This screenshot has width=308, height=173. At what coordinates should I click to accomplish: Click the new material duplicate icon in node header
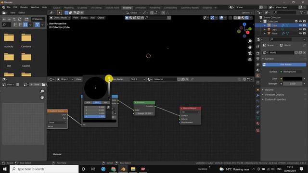pos(183,79)
